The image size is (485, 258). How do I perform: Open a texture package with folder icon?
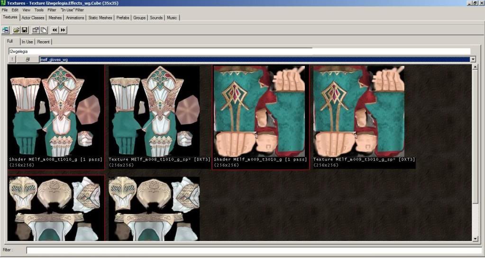click(16, 30)
